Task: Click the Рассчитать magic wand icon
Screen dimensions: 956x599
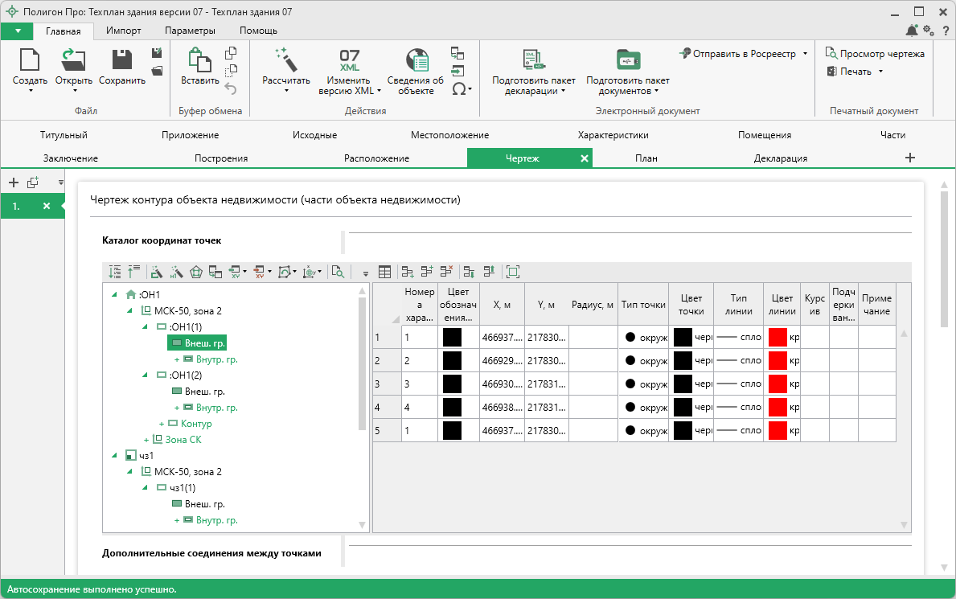Action: 285,60
